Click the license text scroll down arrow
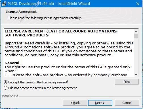Viewport: 143px width, 109px height. pyautogui.click(x=136, y=75)
